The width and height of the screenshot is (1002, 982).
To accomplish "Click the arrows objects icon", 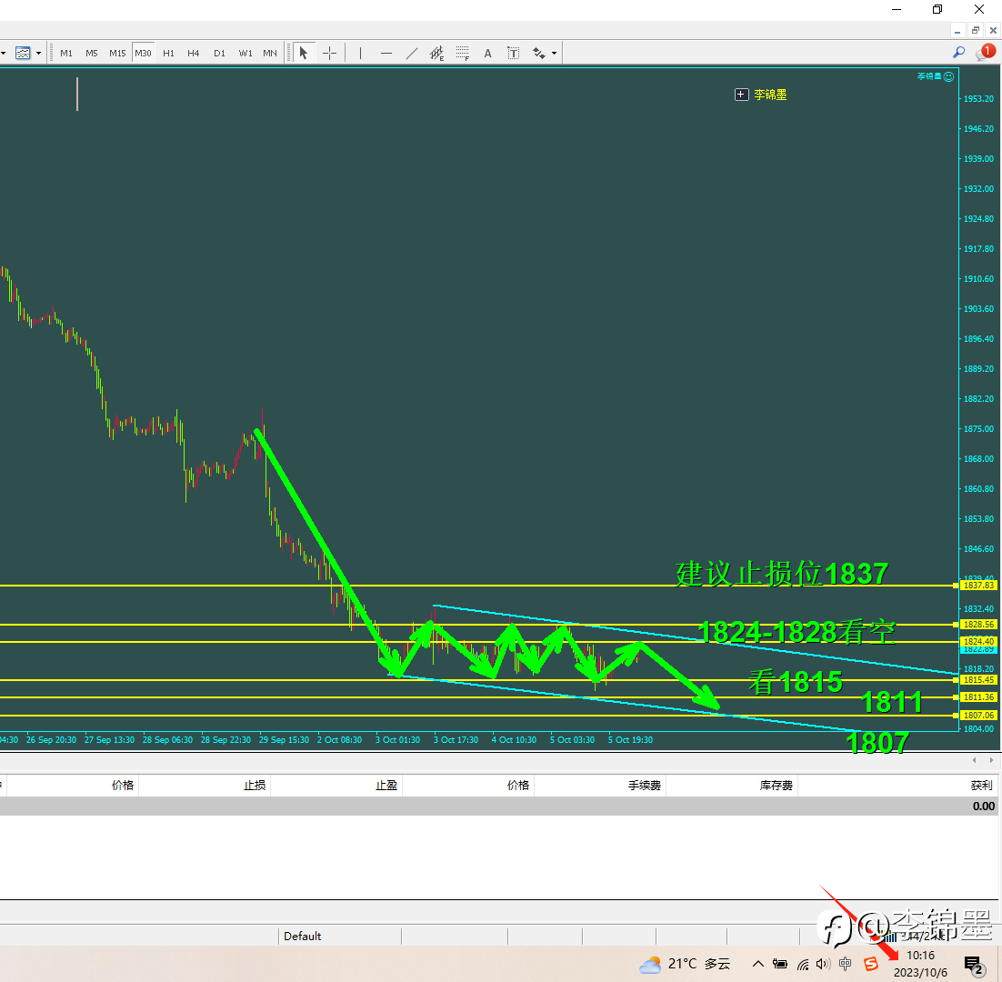I will tap(538, 53).
